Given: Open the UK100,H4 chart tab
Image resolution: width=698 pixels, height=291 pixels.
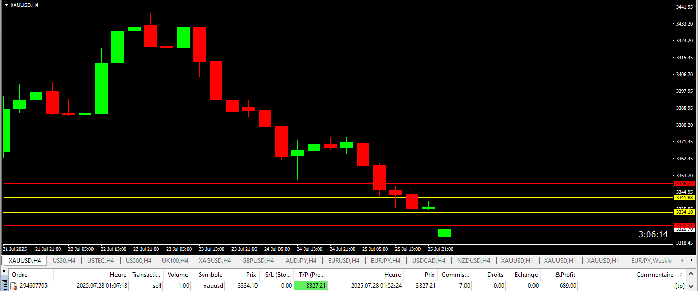Looking at the screenshot, I should pyautogui.click(x=174, y=261).
